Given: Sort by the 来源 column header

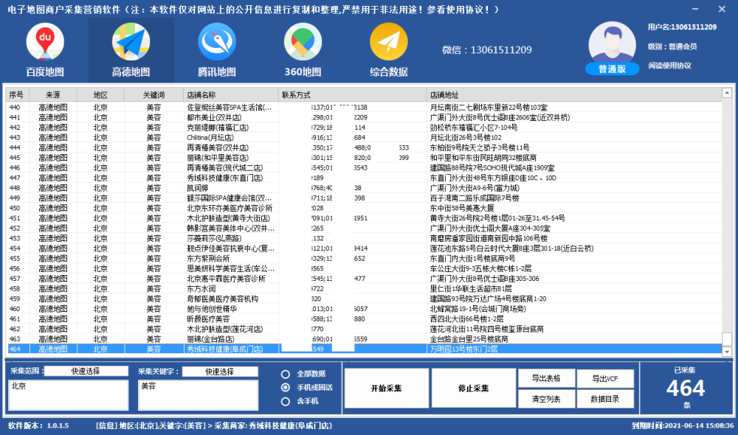Looking at the screenshot, I should [52, 95].
